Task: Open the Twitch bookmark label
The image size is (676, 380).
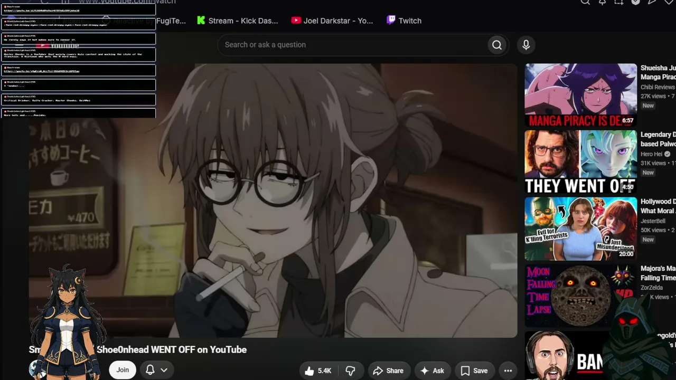Action: [x=410, y=21]
